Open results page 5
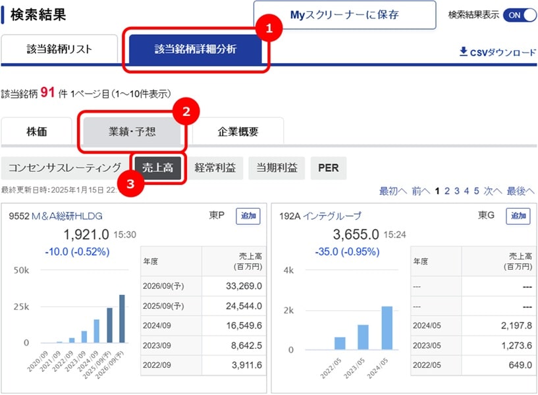The image size is (538, 395). (477, 191)
